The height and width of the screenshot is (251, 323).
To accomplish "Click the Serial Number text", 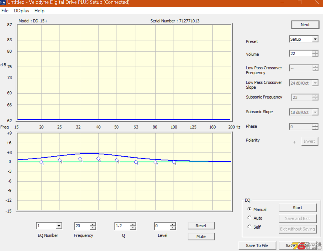I will (175, 21).
